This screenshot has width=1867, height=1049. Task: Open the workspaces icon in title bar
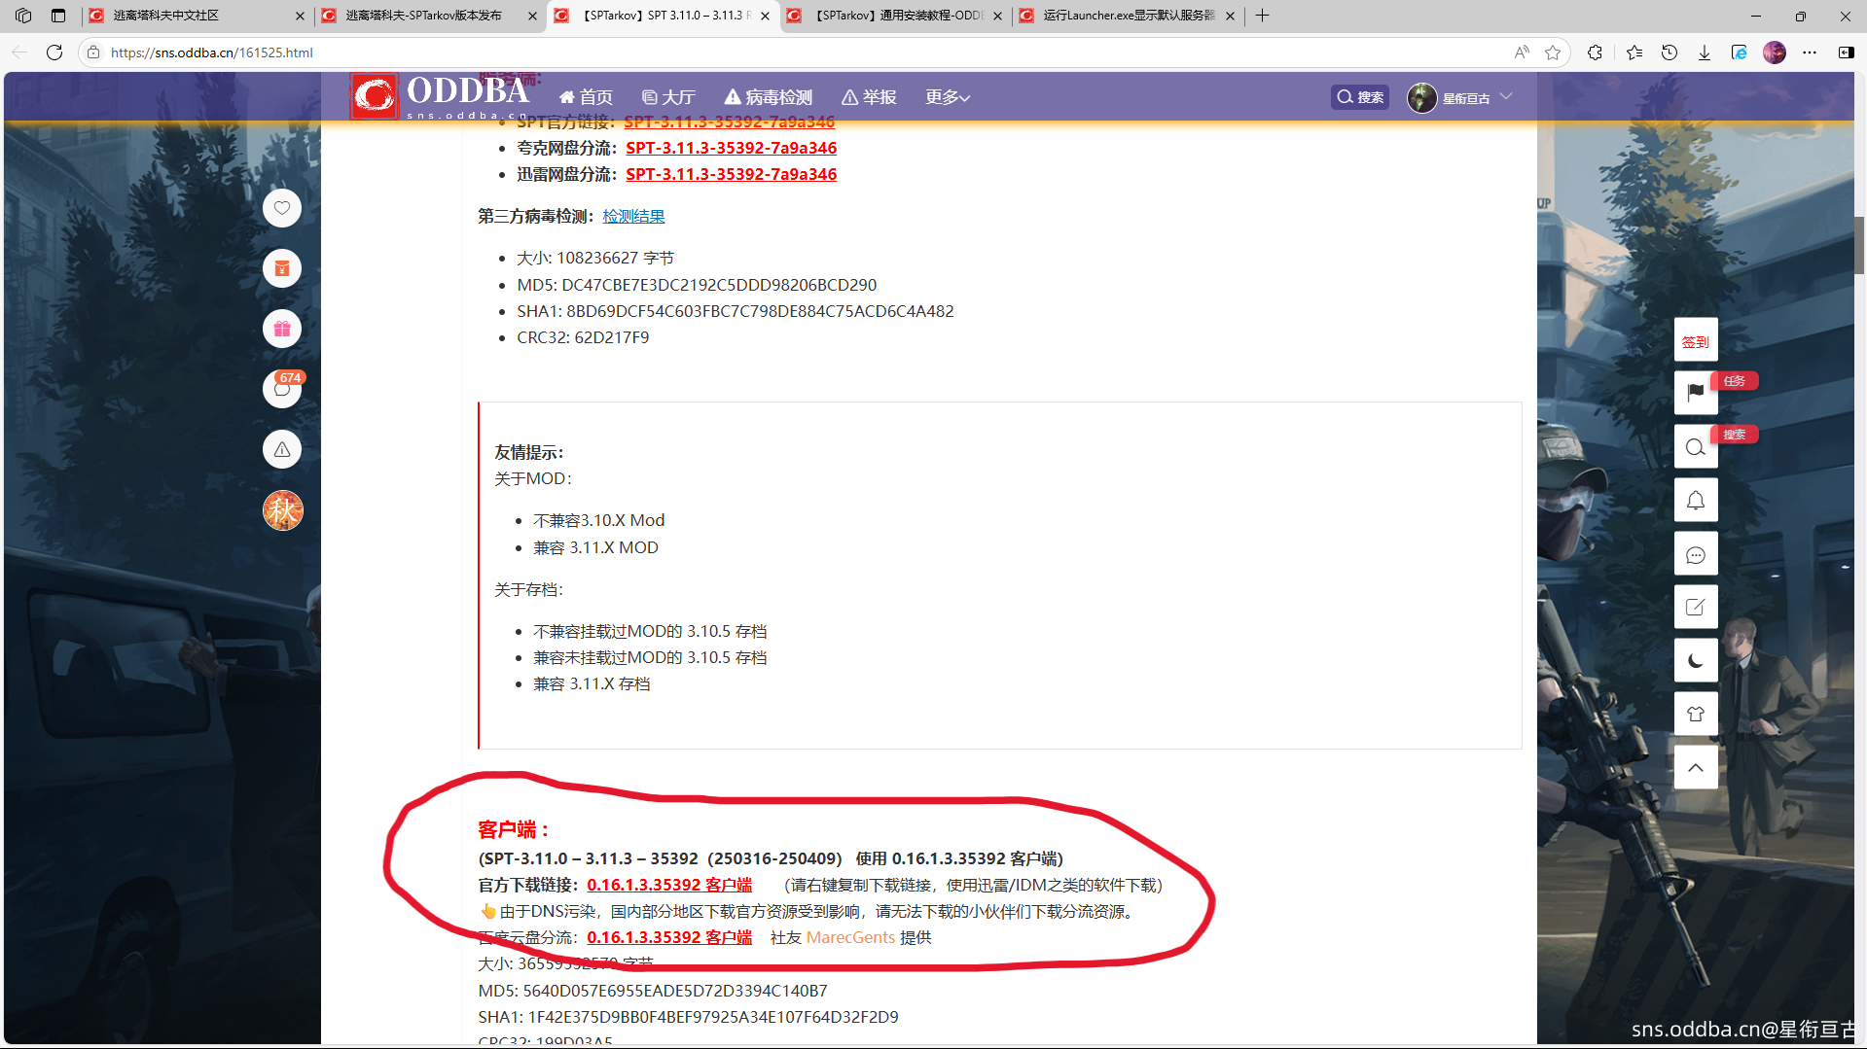23,16
